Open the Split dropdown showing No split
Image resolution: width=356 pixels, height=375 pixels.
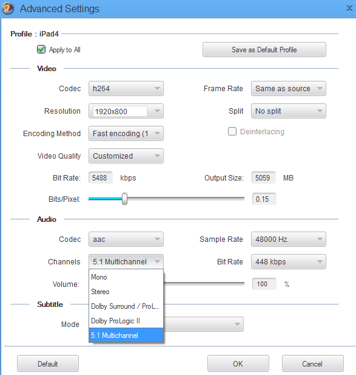pos(289,111)
